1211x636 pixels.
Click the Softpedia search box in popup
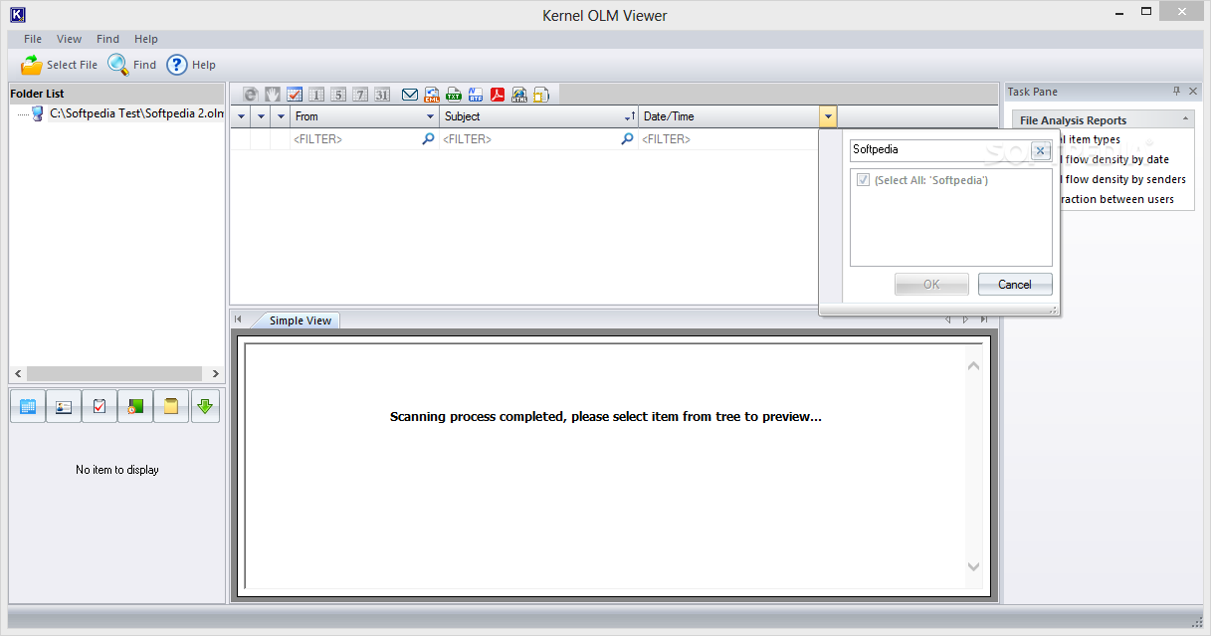(939, 150)
